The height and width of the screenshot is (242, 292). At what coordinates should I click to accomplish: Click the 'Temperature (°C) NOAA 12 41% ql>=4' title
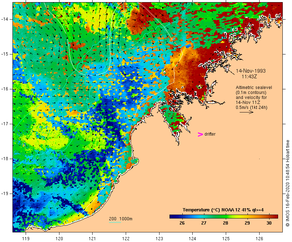pos(223,210)
